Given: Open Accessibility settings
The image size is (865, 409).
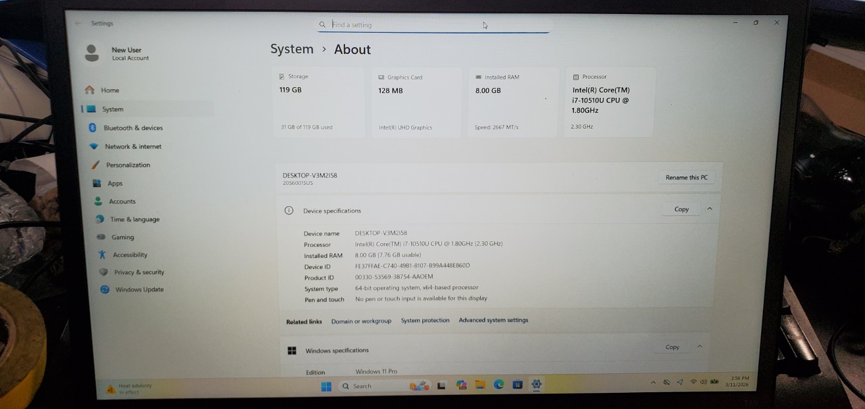Looking at the screenshot, I should click(129, 254).
